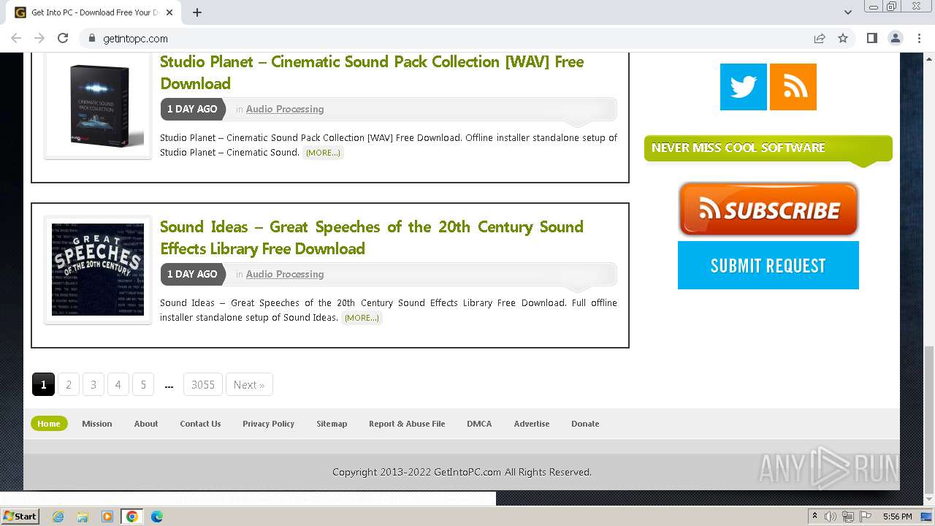Click the Show desktop button
This screenshot has height=526, width=935.
926,517
